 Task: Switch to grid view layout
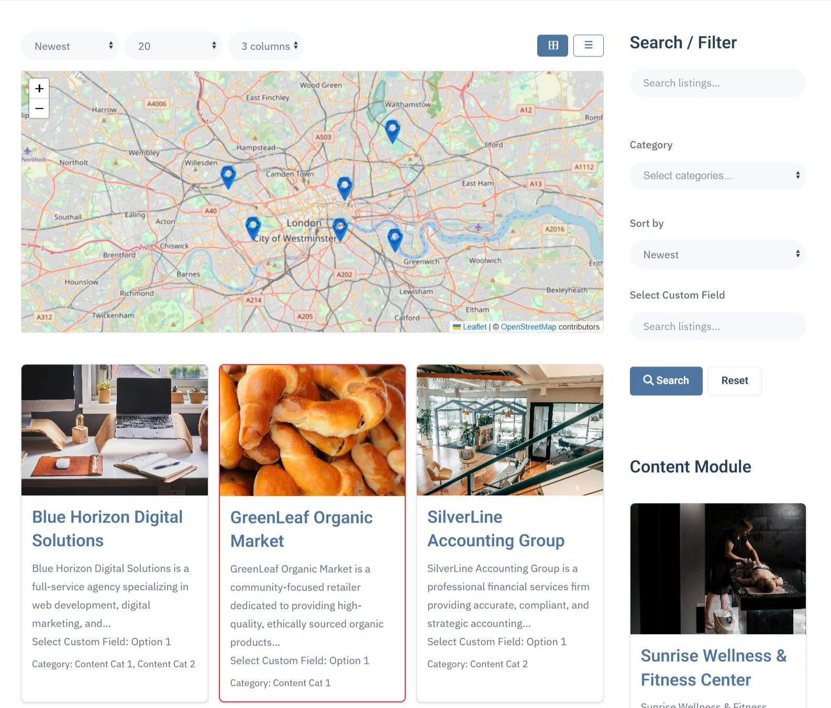click(552, 46)
